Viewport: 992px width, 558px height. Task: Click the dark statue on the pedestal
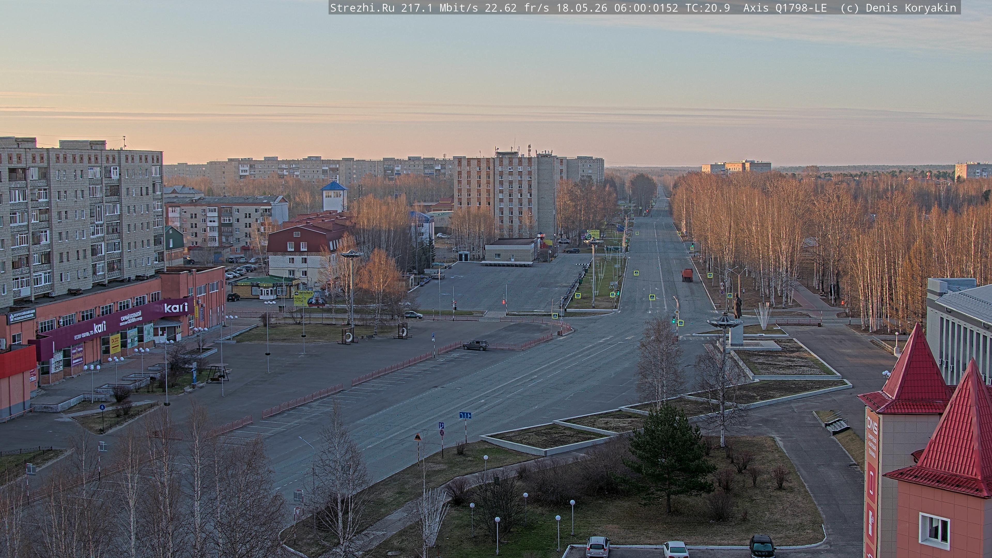(737, 306)
